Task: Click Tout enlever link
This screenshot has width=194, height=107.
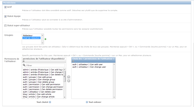Action: click(x=95, y=102)
